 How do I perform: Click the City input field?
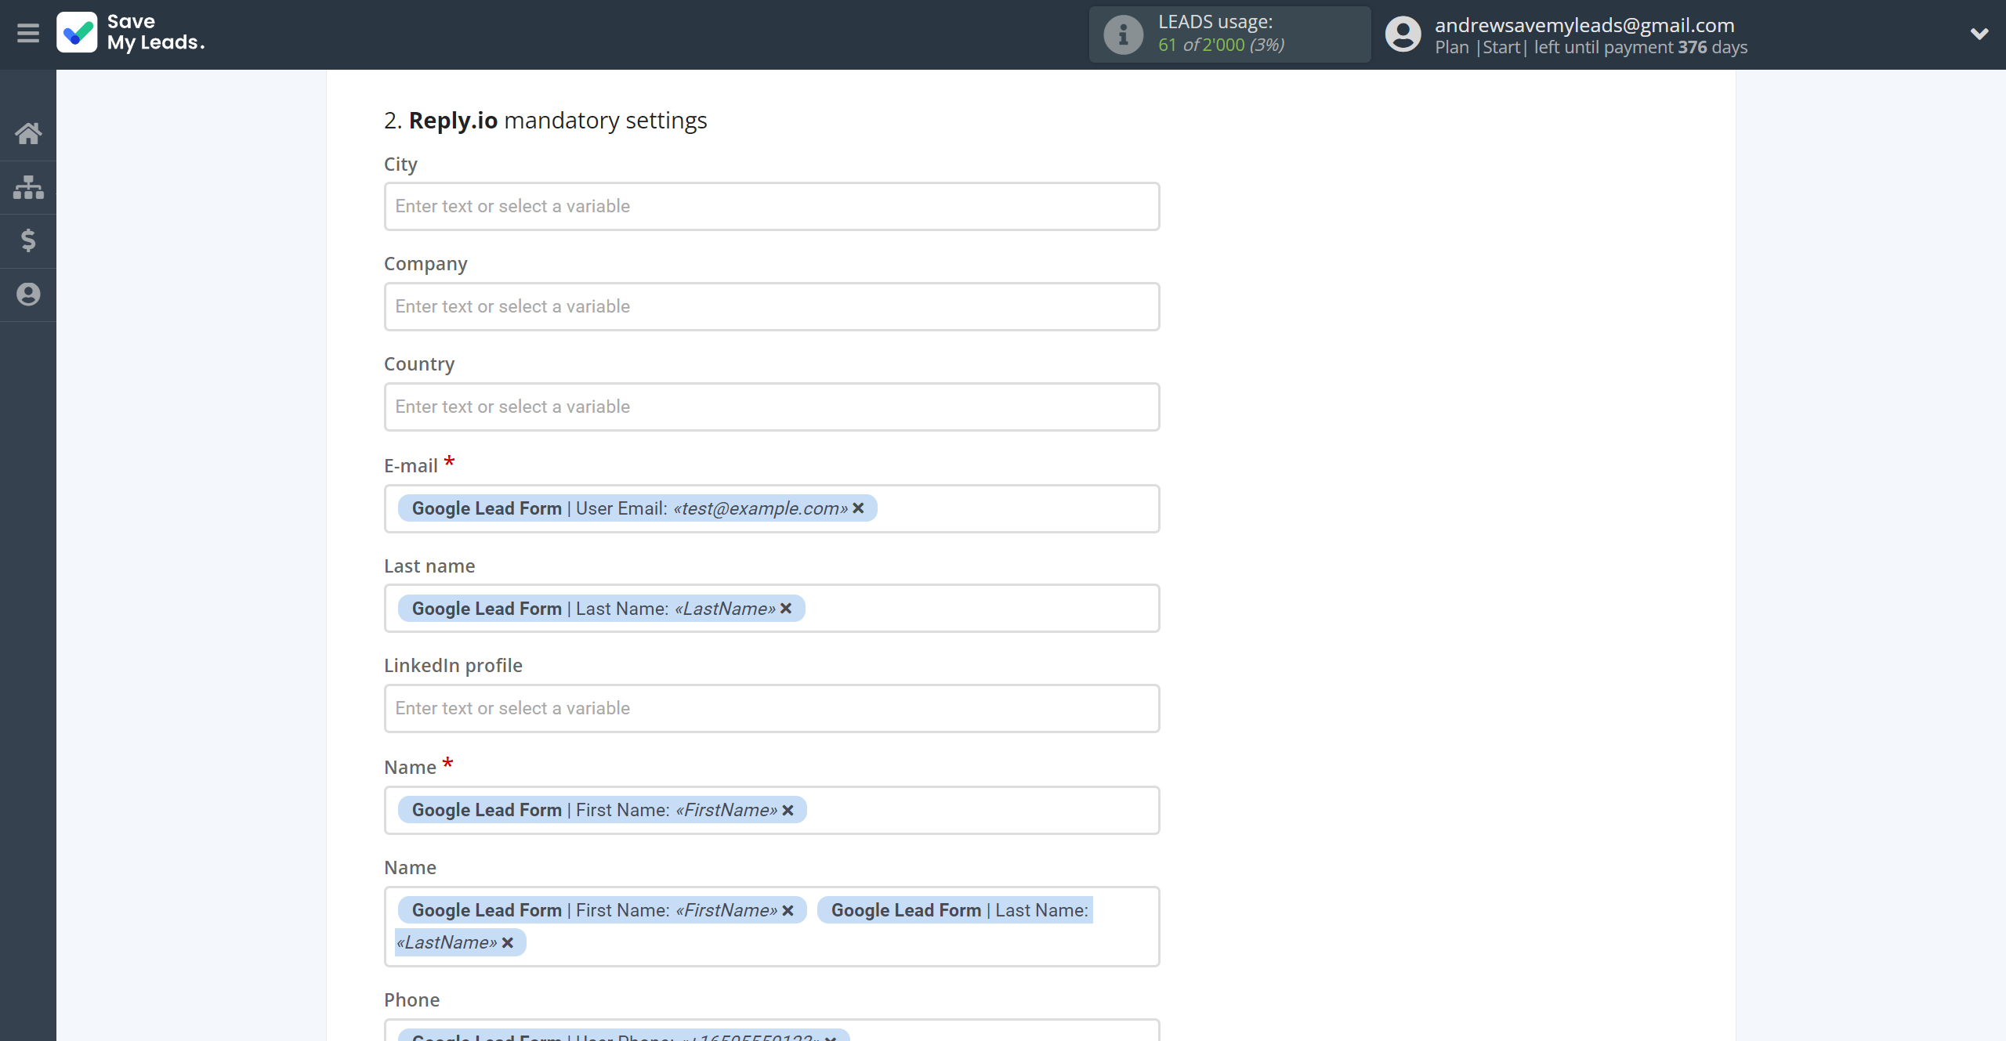click(x=771, y=207)
